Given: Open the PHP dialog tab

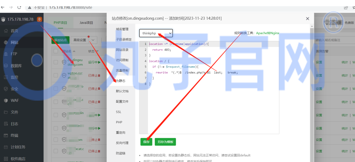Looking at the screenshot, I should point(119,122).
